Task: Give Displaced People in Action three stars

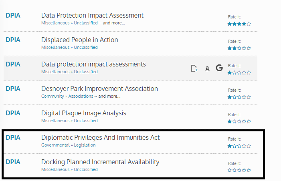Action: pos(239,48)
